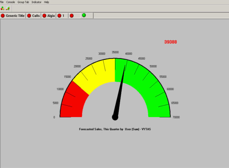Image resolution: width=229 pixels, height=168 pixels.
Task: Switch to the Generic Title tab
Action: [13, 16]
